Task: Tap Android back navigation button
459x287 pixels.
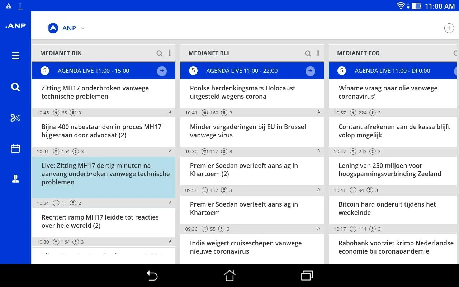Action: (152, 276)
